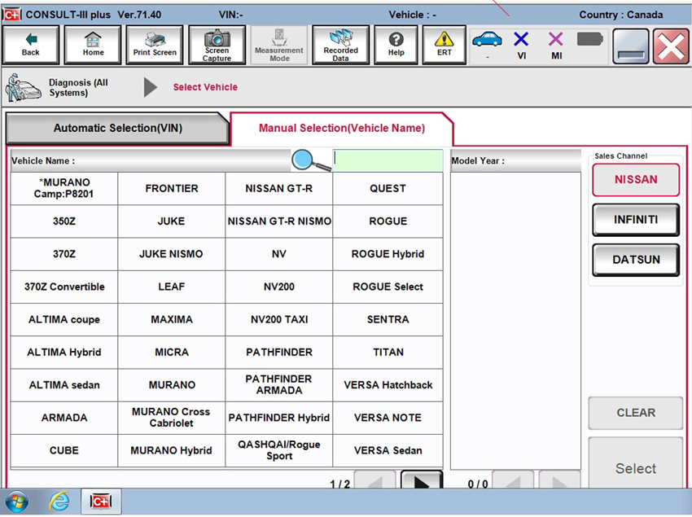Click the Diagnosis (All Systems) breadcrumb icon
Screen dimensions: 692x517
23,87
